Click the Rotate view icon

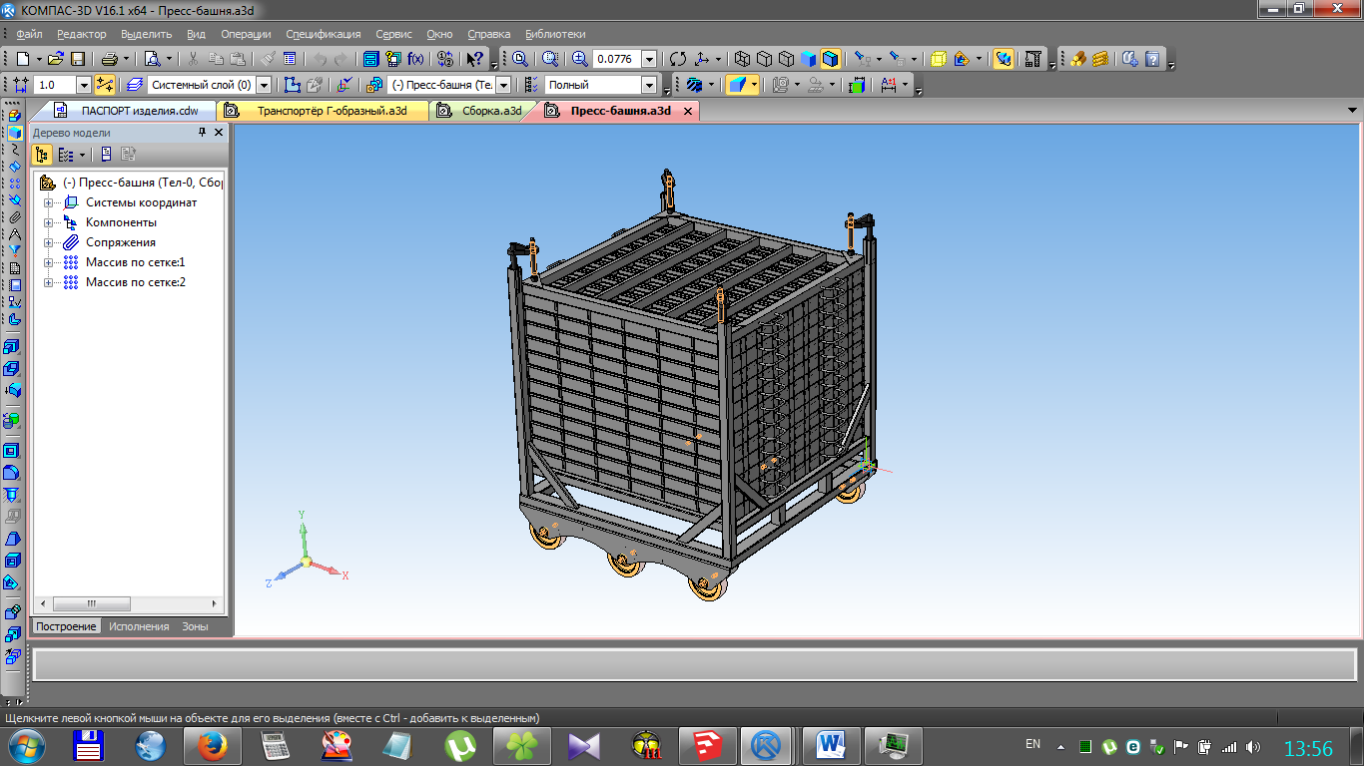coord(678,59)
